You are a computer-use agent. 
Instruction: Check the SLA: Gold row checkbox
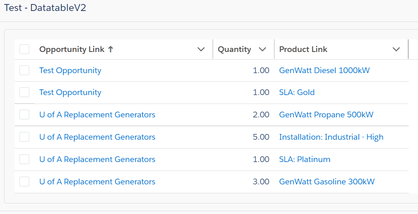(x=24, y=92)
